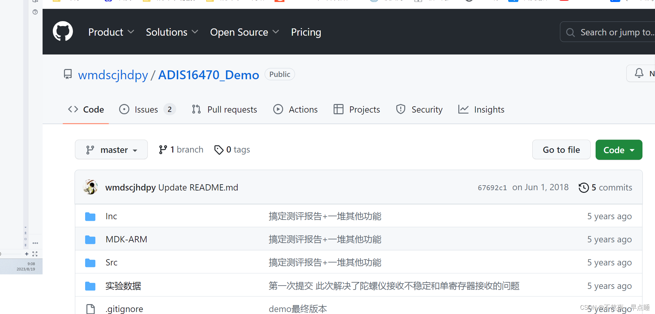Open the 实验数据 folder

(x=123, y=286)
